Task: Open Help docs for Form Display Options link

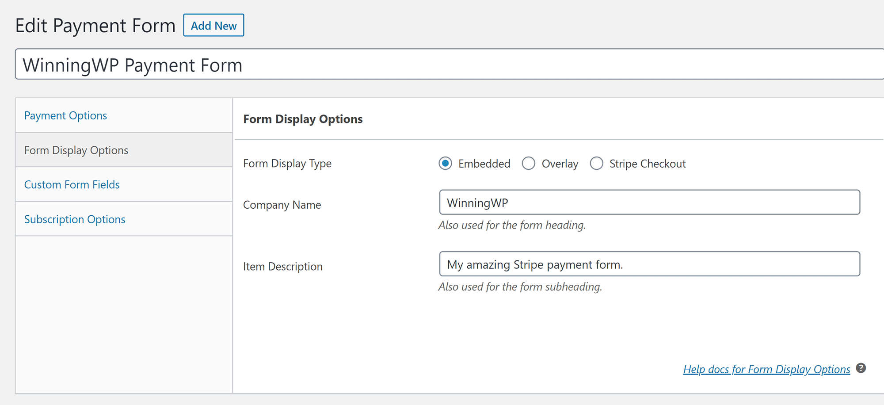Action: click(x=766, y=369)
